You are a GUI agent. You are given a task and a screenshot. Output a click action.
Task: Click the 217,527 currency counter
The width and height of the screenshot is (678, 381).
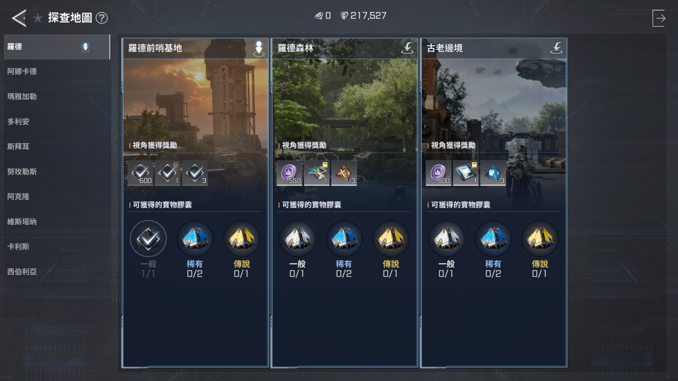coord(363,16)
